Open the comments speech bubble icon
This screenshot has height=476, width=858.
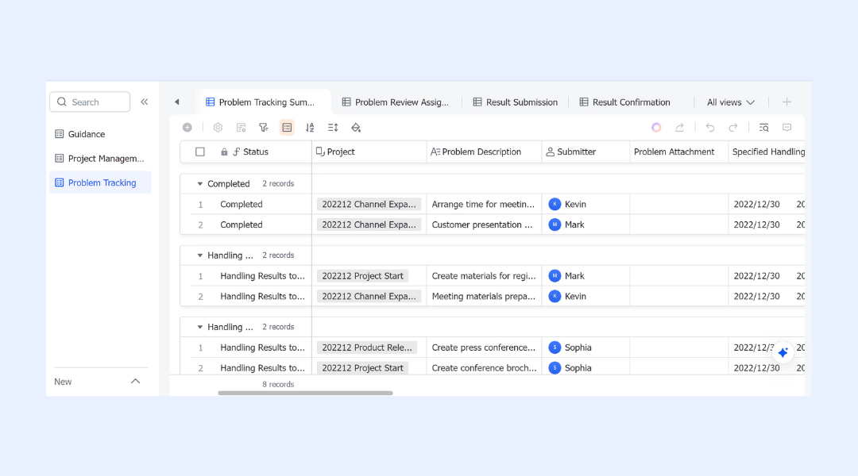pyautogui.click(x=786, y=128)
